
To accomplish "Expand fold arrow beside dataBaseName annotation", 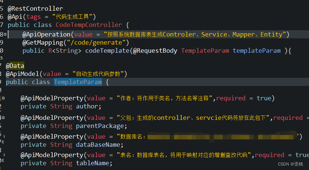I will click(3, 137).
